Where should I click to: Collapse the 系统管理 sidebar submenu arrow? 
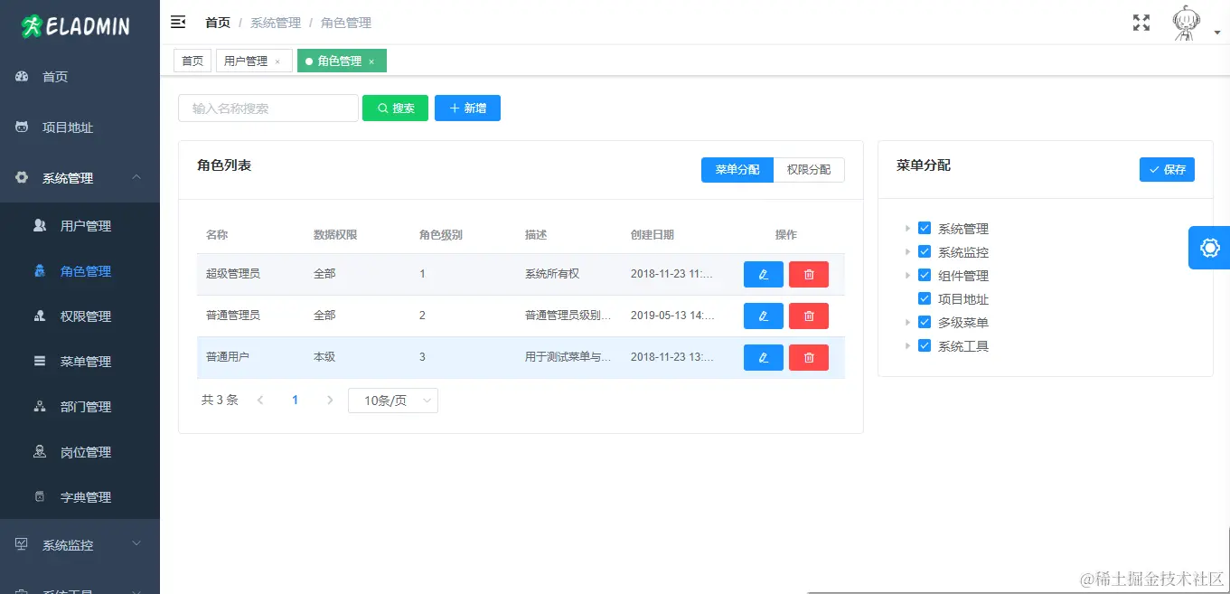click(136, 177)
